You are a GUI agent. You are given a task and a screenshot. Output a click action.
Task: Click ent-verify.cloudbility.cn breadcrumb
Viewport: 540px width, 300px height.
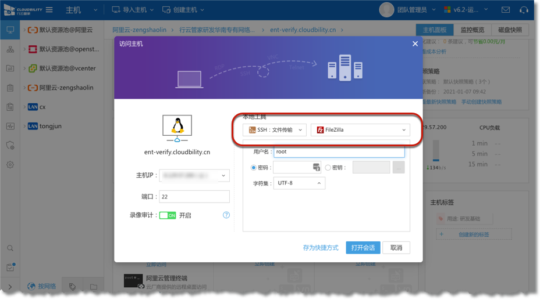point(303,30)
